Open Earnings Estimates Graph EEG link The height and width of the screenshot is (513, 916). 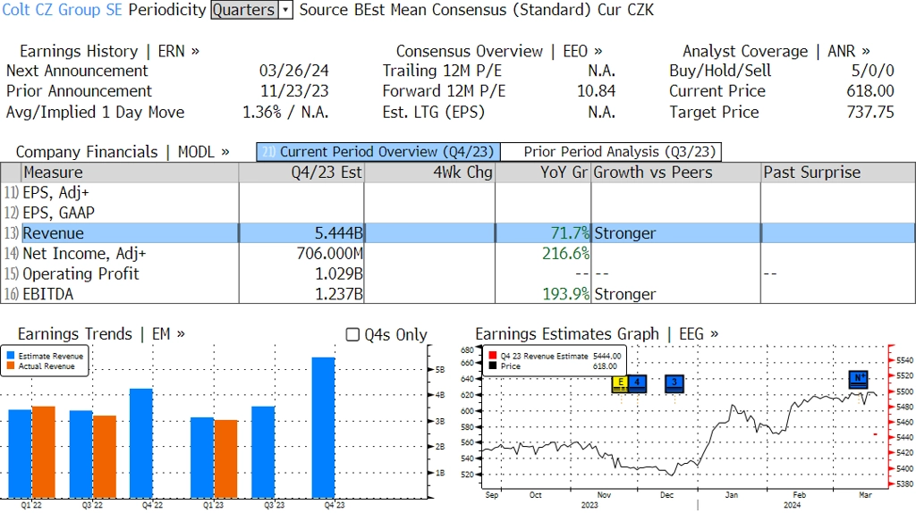(x=597, y=334)
